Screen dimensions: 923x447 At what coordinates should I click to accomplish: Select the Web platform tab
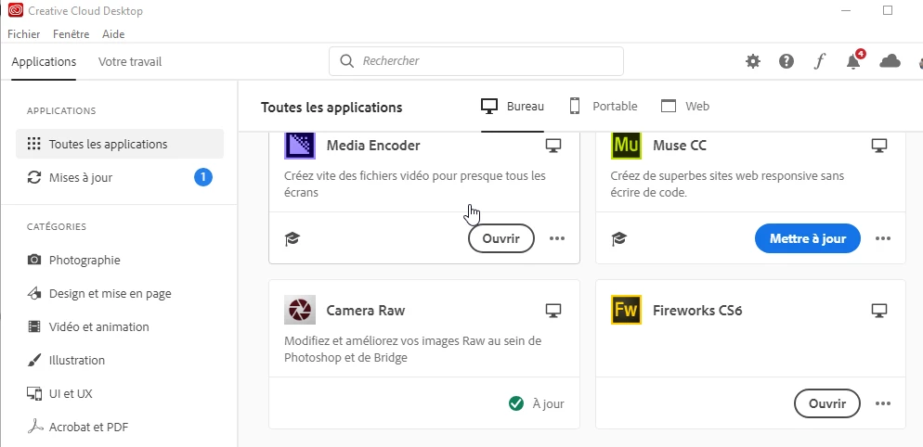coord(685,107)
